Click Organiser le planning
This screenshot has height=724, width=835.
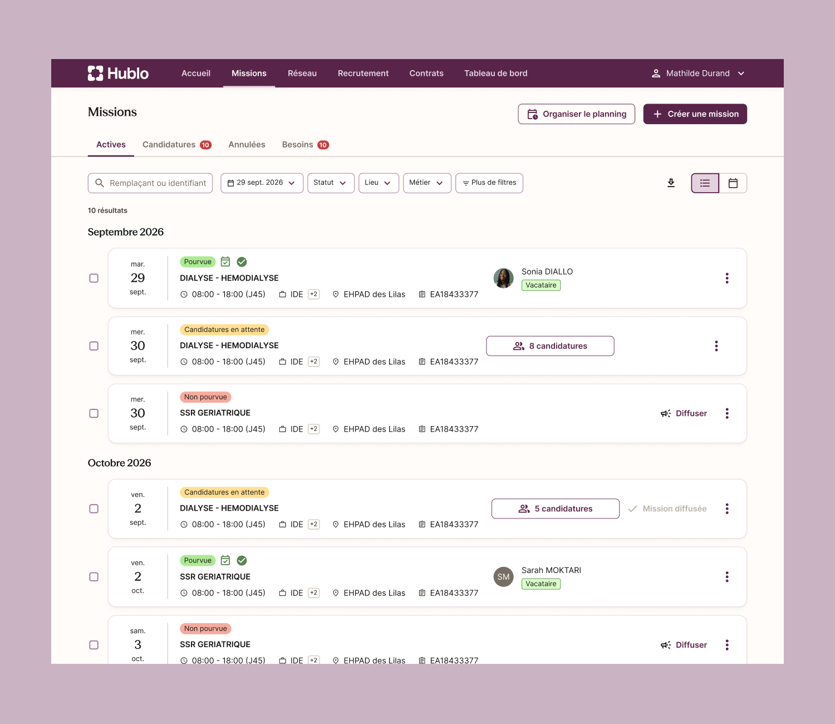tap(577, 114)
